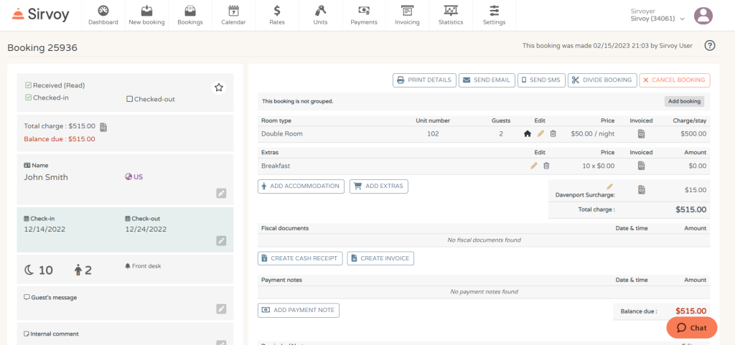This screenshot has height=345, width=735.
Task: Open the Chat support widget
Action: 692,328
